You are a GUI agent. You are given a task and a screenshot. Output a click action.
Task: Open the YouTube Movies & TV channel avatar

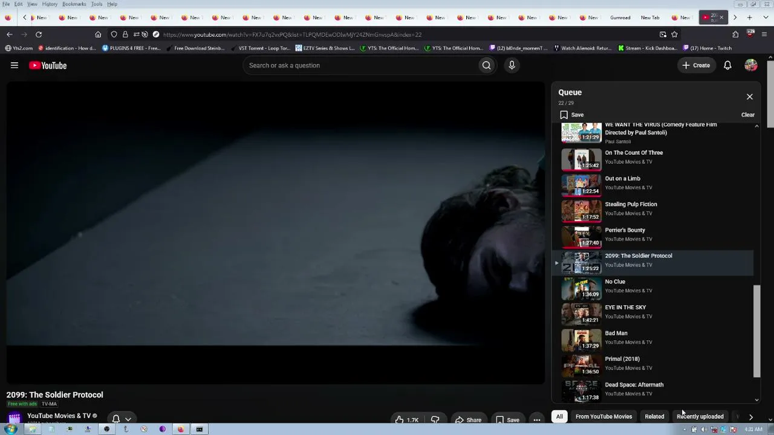(x=15, y=417)
